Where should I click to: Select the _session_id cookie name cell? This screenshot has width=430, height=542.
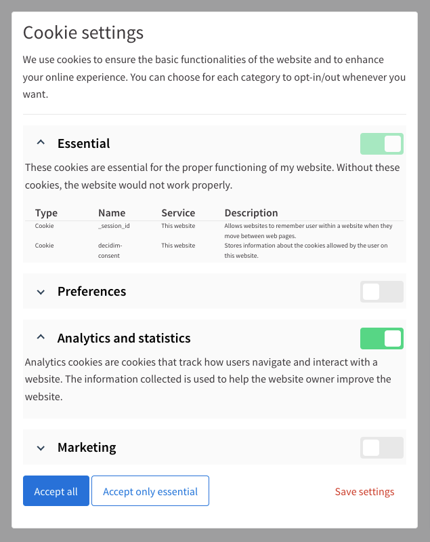[114, 226]
